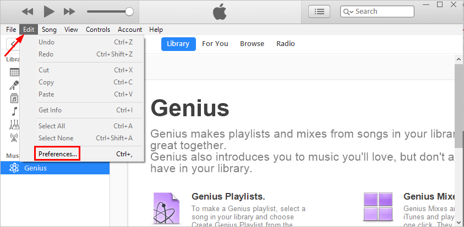Adjust the volume slider knob
The height and width of the screenshot is (227, 464).
tap(129, 12)
